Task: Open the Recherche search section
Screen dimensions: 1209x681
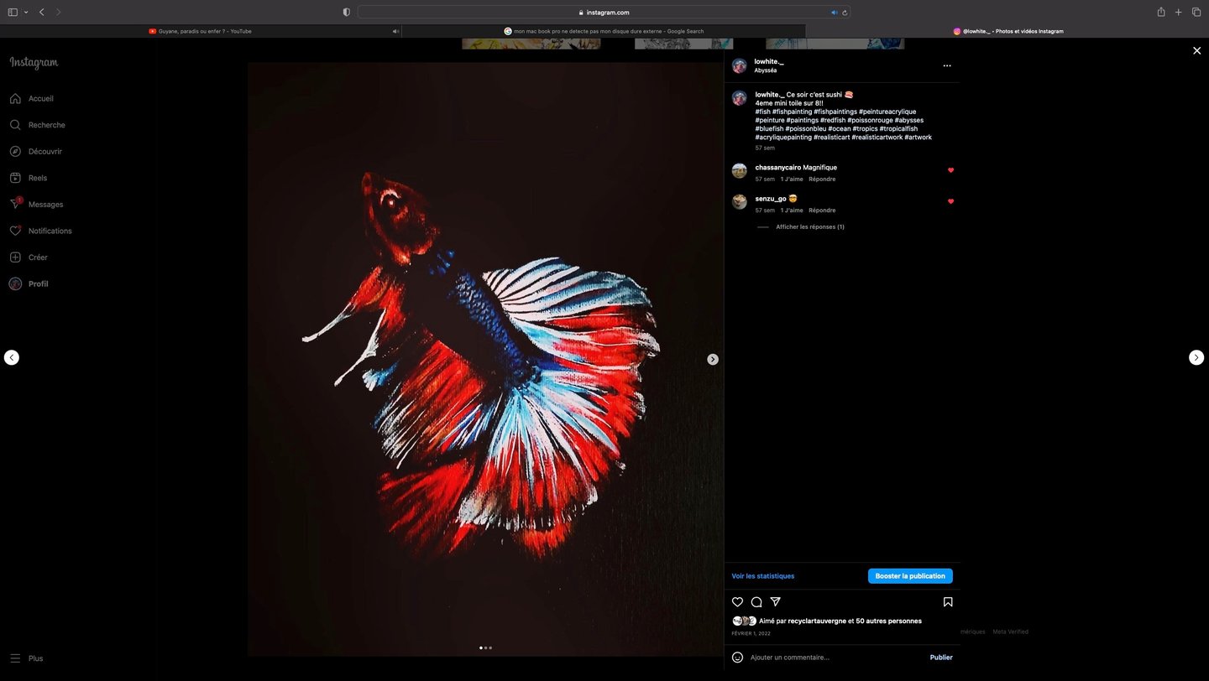Action: (x=46, y=124)
